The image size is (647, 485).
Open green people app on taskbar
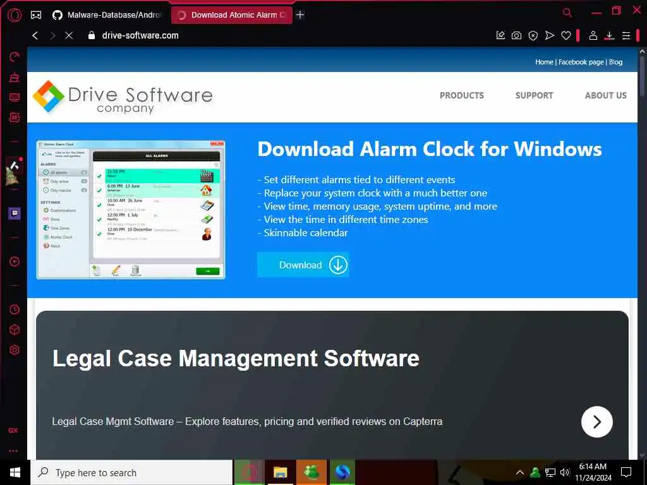[311, 472]
